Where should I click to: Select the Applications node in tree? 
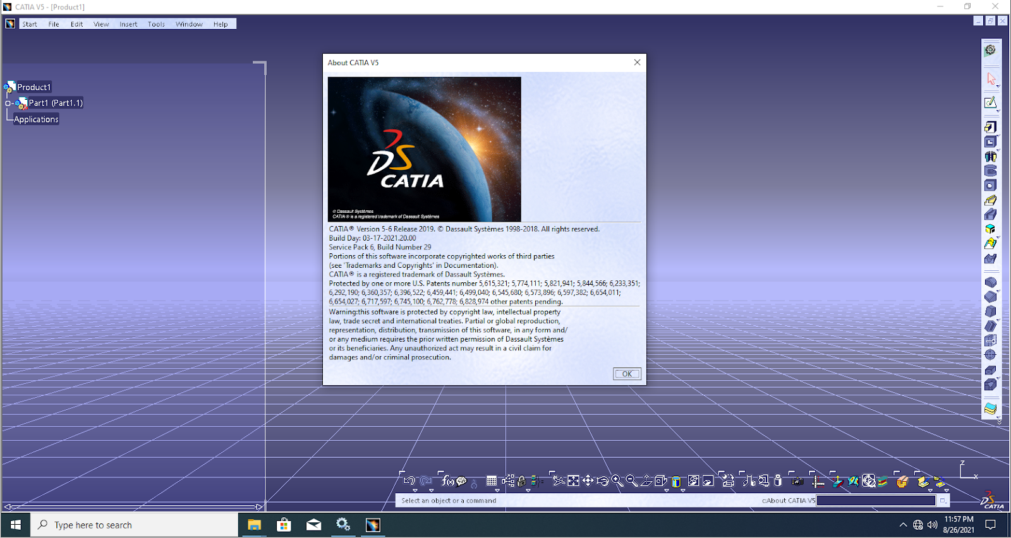(37, 119)
